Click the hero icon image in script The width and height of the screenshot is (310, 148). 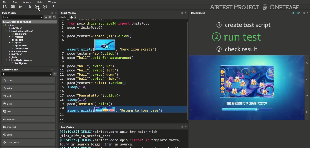(x=105, y=45)
